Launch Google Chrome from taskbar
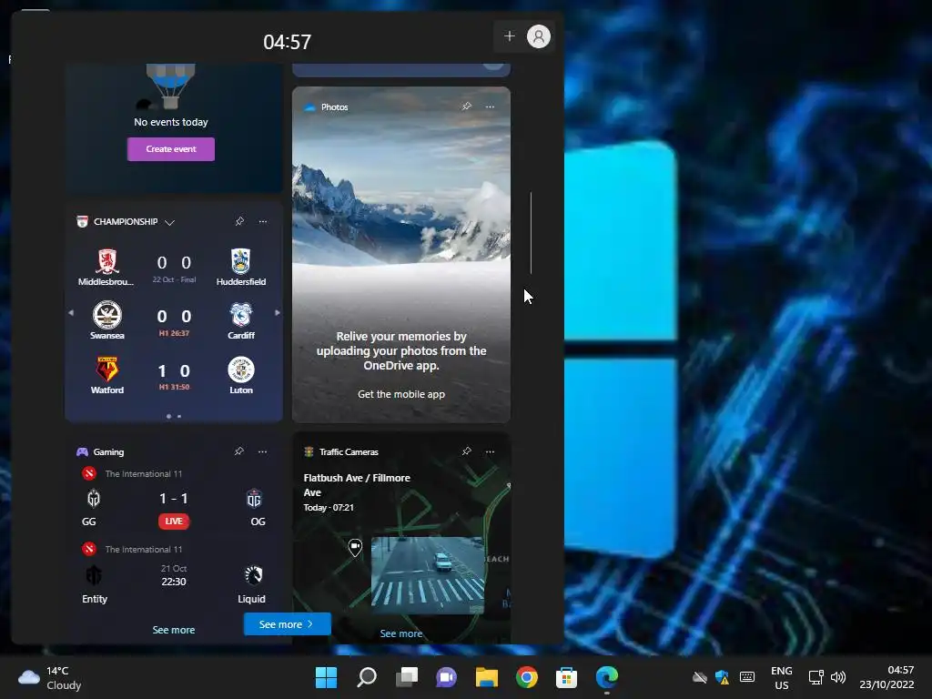This screenshot has width=932, height=699. tap(527, 677)
